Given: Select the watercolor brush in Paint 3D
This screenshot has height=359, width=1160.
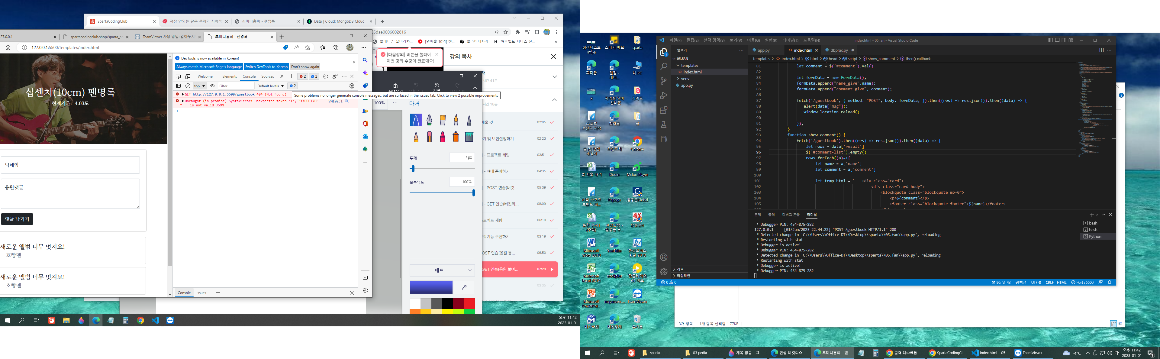Looking at the screenshot, I should coord(456,120).
